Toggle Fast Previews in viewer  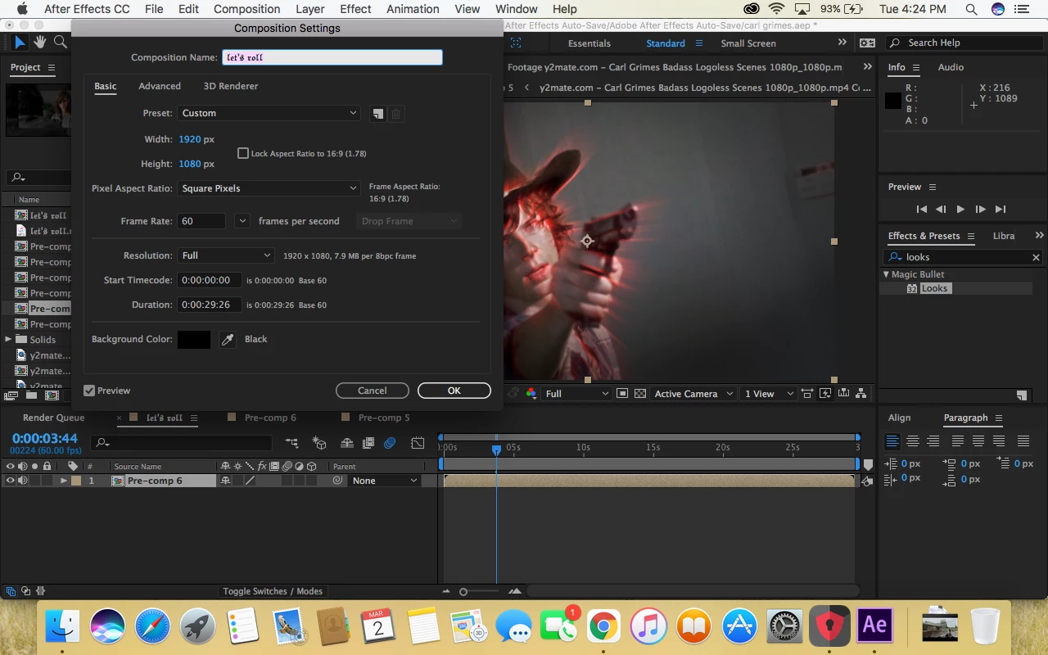point(826,394)
